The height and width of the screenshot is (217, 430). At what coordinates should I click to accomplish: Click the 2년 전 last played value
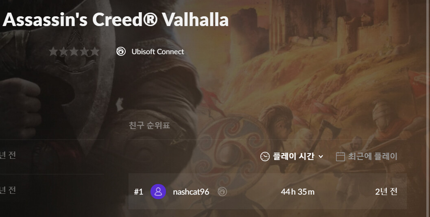click(386, 191)
